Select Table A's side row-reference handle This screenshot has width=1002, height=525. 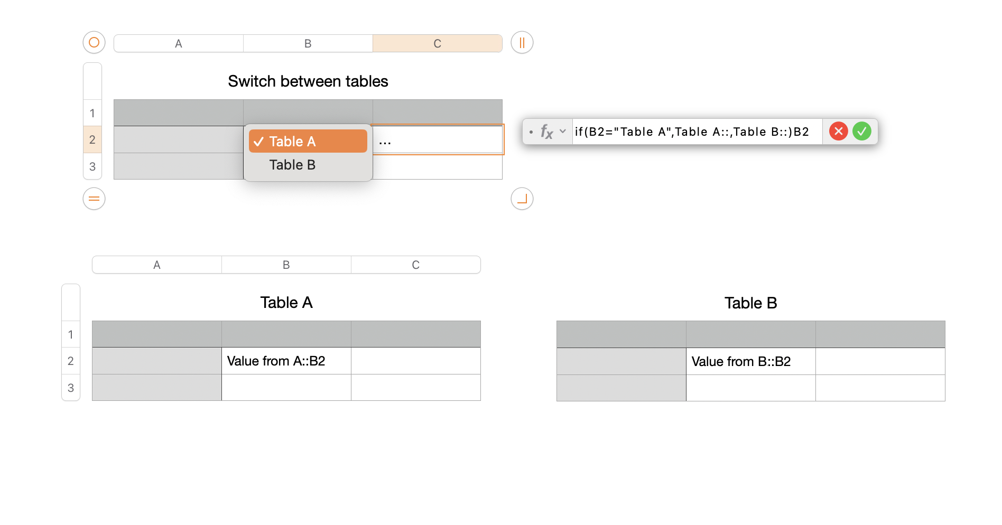(x=71, y=302)
